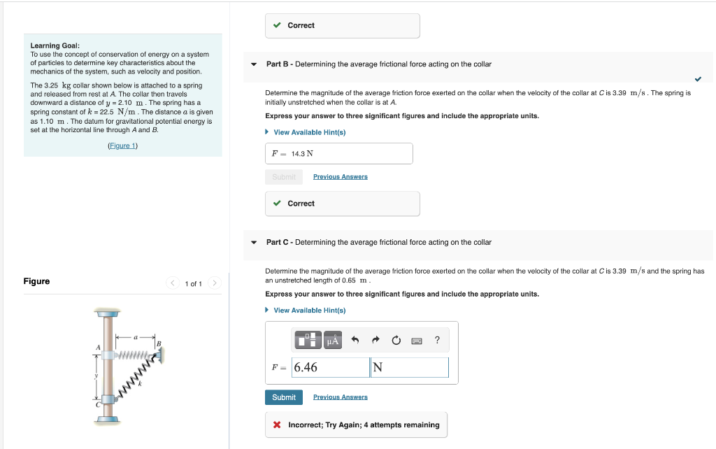Click the F value field showing 6.46
Viewport: 716px width, 449px height.
(330, 367)
